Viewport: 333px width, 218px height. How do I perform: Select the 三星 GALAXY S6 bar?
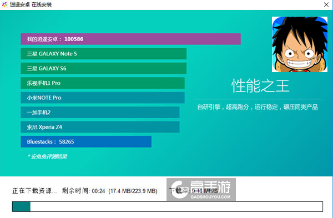point(104,68)
